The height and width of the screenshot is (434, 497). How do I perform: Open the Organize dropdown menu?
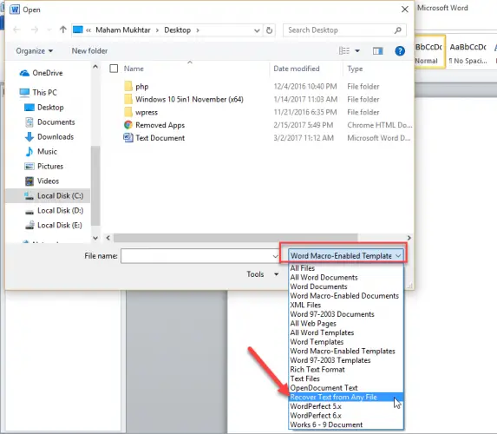coord(34,50)
